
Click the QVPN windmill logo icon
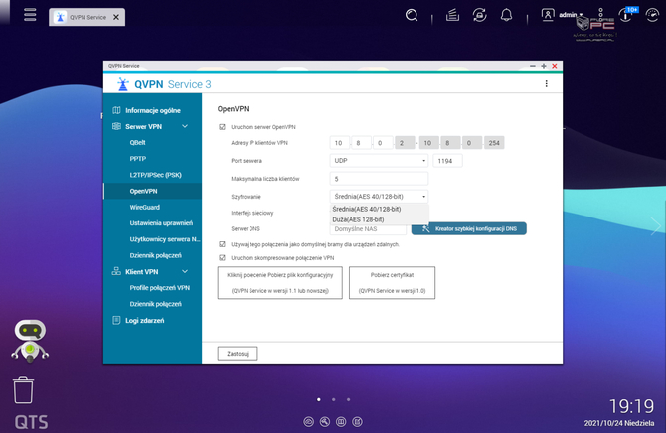click(x=123, y=84)
